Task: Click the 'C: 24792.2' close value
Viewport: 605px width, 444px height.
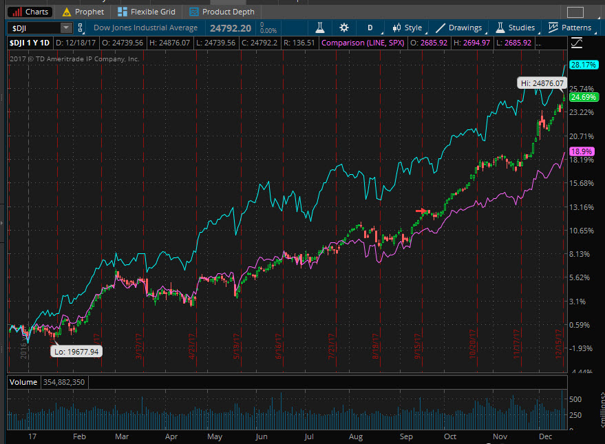Action: point(259,43)
